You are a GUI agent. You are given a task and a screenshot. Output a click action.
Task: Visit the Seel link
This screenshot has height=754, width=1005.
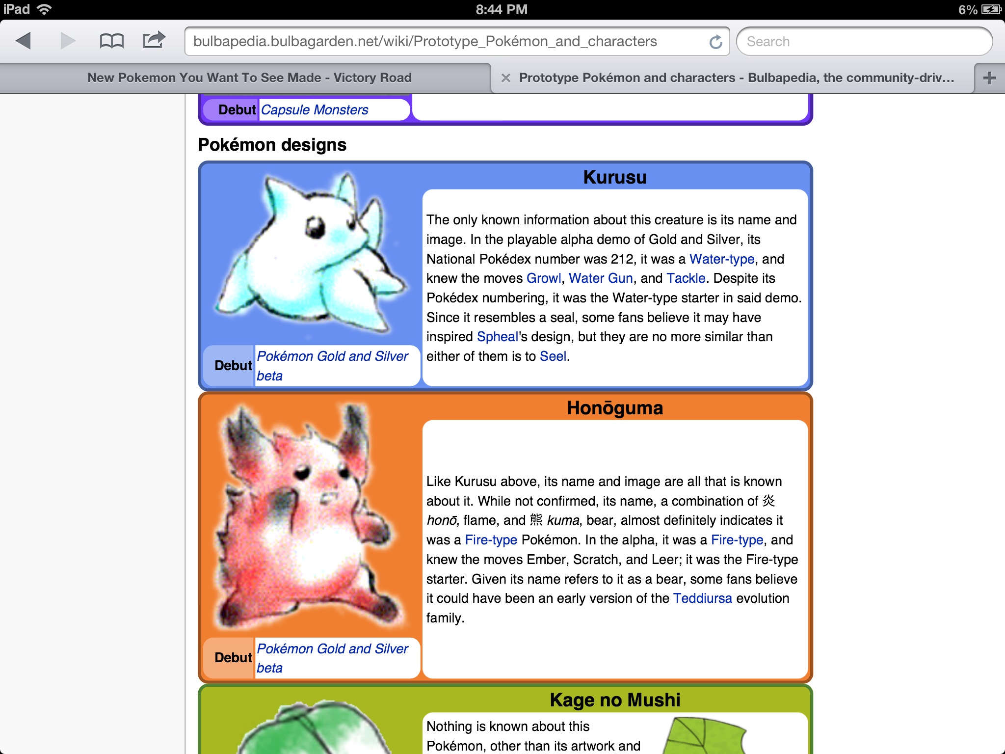coord(553,356)
